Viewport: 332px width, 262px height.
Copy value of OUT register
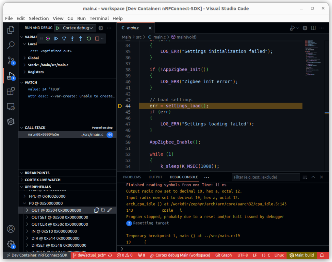point(97,210)
